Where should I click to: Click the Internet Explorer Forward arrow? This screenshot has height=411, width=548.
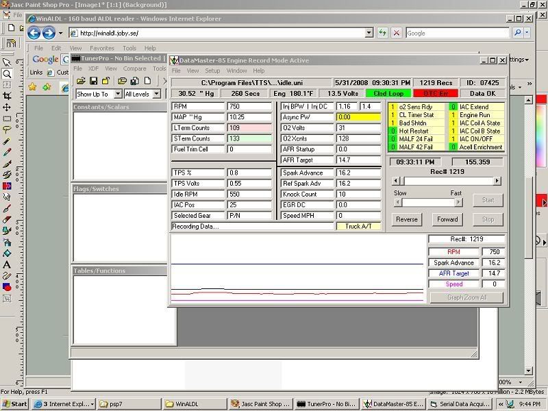[x=49, y=33]
